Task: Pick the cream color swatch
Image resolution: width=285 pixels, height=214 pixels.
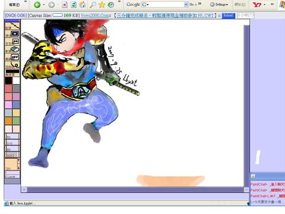Action: [x=8, y=129]
